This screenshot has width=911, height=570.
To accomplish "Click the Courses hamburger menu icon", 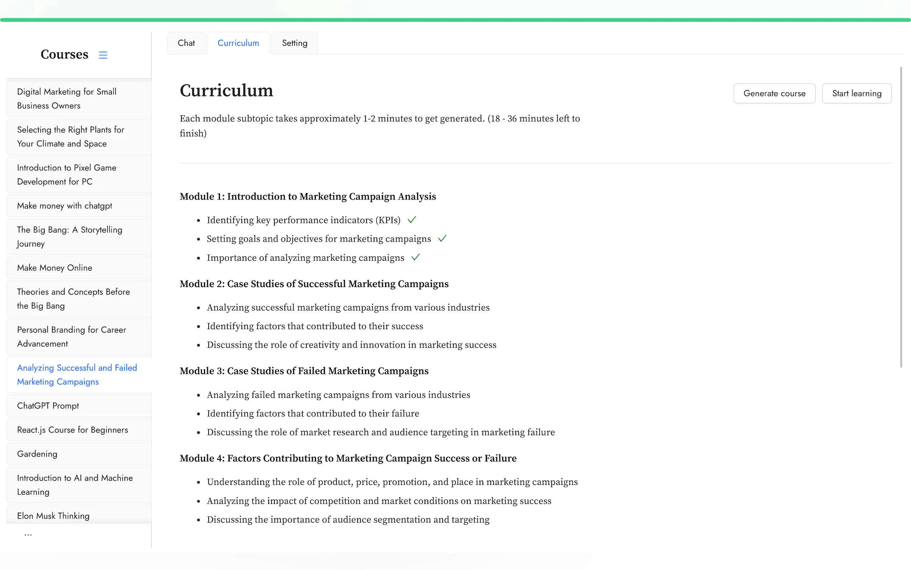I will point(103,55).
